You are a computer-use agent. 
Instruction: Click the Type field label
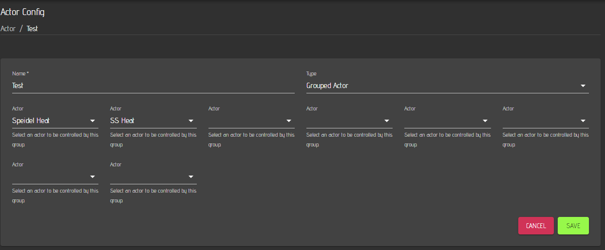(311, 73)
